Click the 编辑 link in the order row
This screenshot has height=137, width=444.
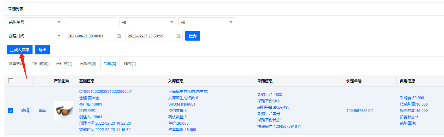[25, 111]
